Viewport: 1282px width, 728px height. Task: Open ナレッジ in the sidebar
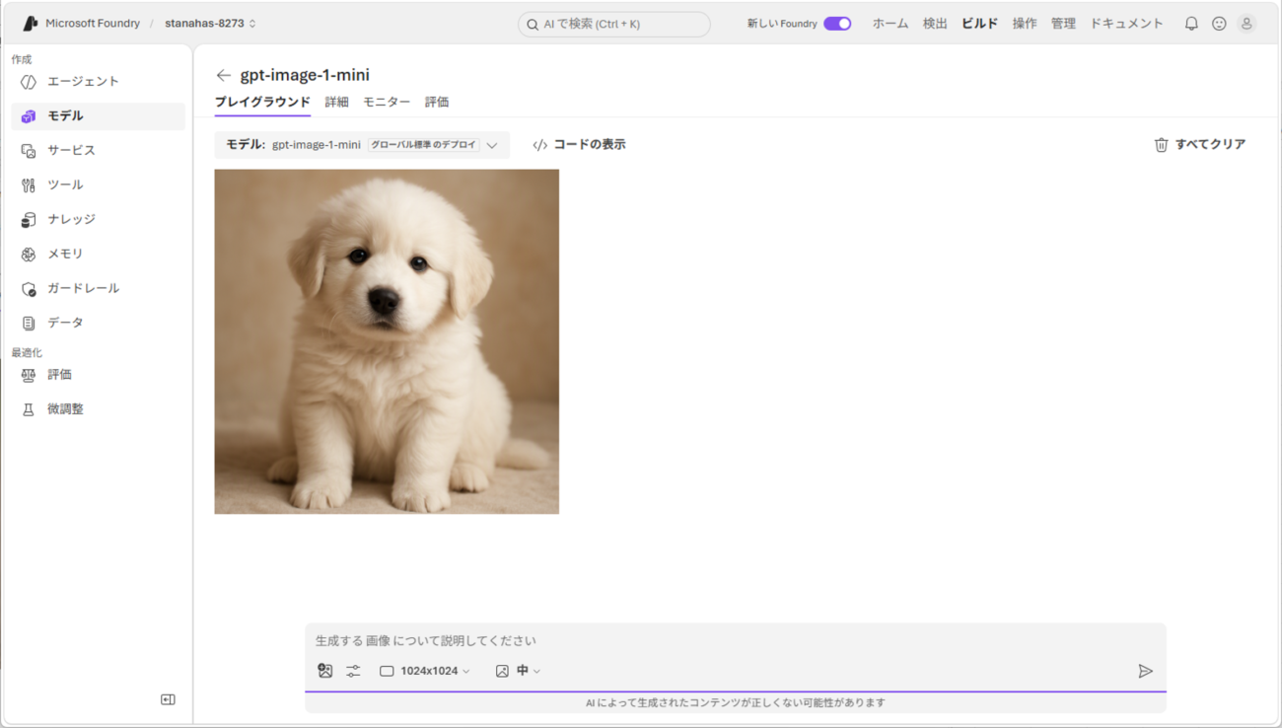coord(98,220)
